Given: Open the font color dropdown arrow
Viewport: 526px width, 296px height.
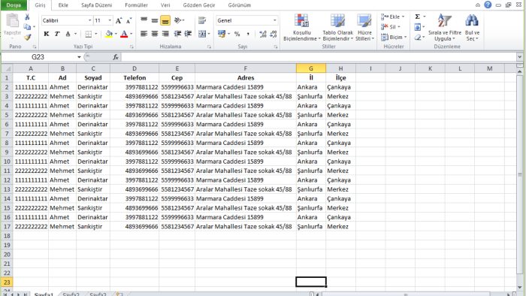Looking at the screenshot, I should click(x=131, y=34).
